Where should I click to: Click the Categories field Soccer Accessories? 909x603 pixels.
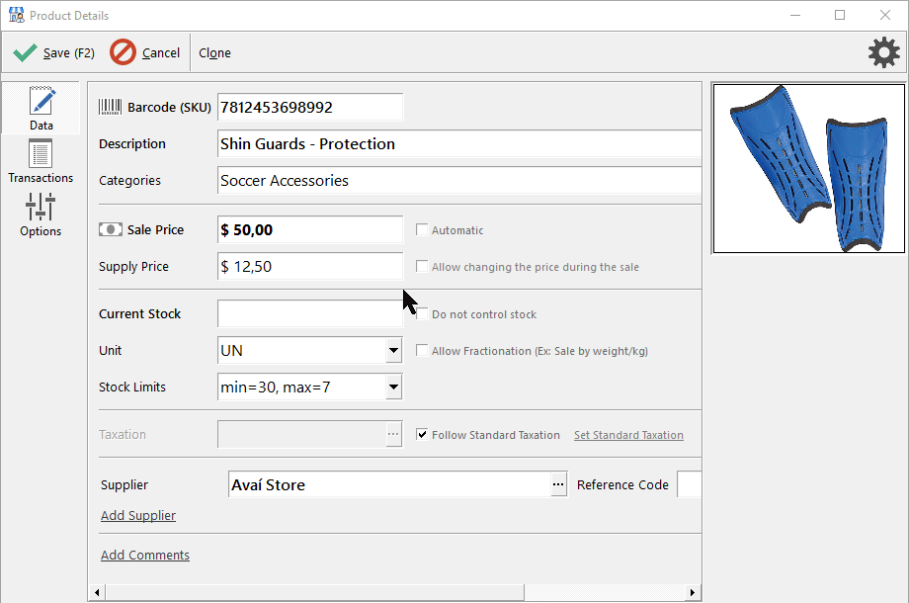click(459, 180)
